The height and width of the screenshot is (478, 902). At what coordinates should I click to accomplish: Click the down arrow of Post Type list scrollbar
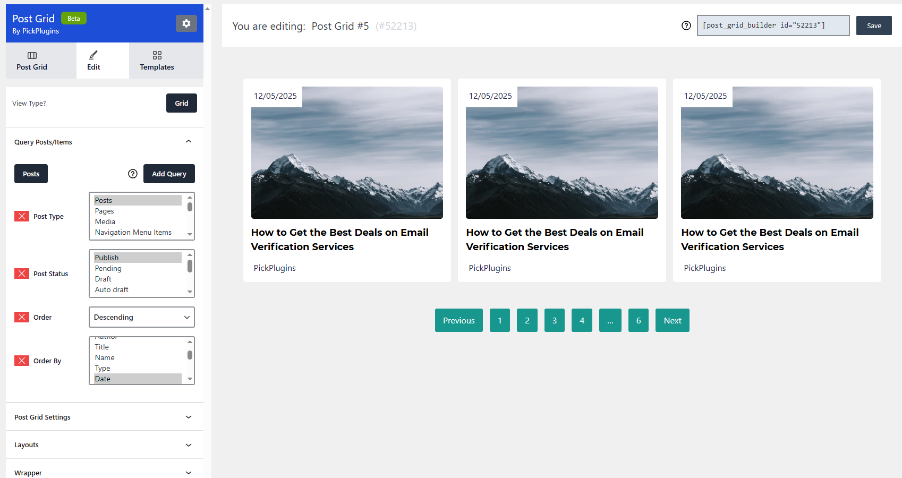tap(190, 234)
